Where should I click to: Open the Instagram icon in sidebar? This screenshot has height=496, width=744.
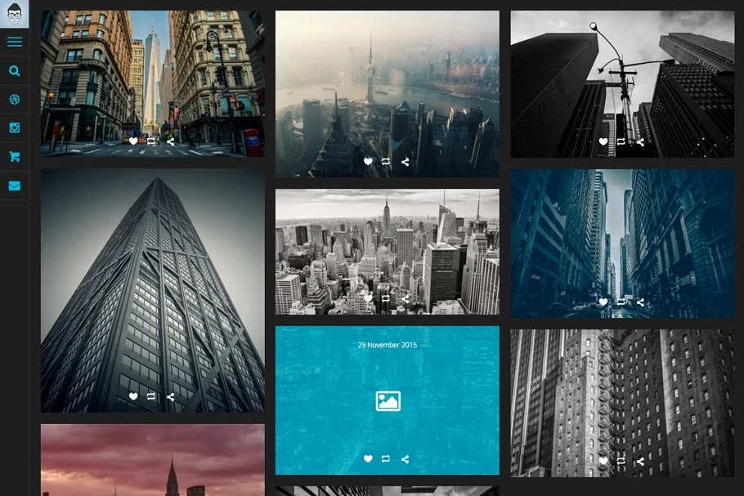14,128
